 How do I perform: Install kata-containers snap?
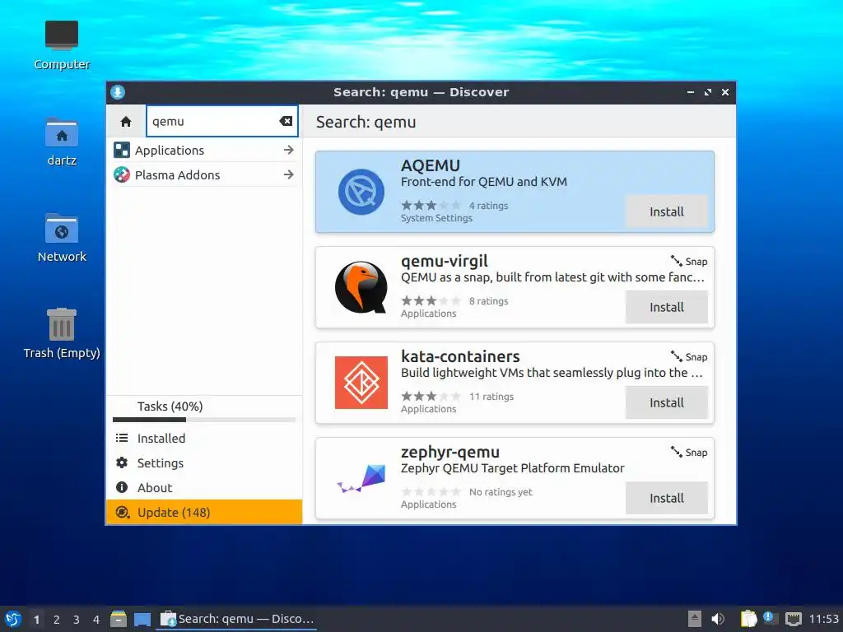tap(667, 403)
